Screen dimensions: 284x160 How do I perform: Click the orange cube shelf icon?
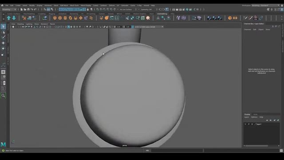(60, 18)
